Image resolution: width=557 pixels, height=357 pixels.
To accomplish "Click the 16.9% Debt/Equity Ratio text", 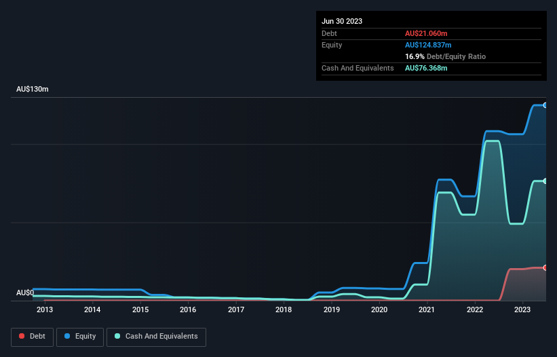I will click(445, 56).
